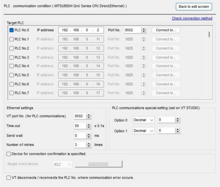Click Connect to... for PLC No.0
Viewport: 220px width, 187px height.
click(166, 30)
